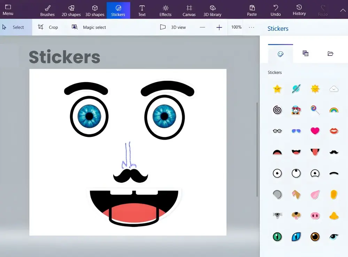Screen dimensions: 348x257
Task: Select the pink heart sticker
Action: [x=315, y=131]
